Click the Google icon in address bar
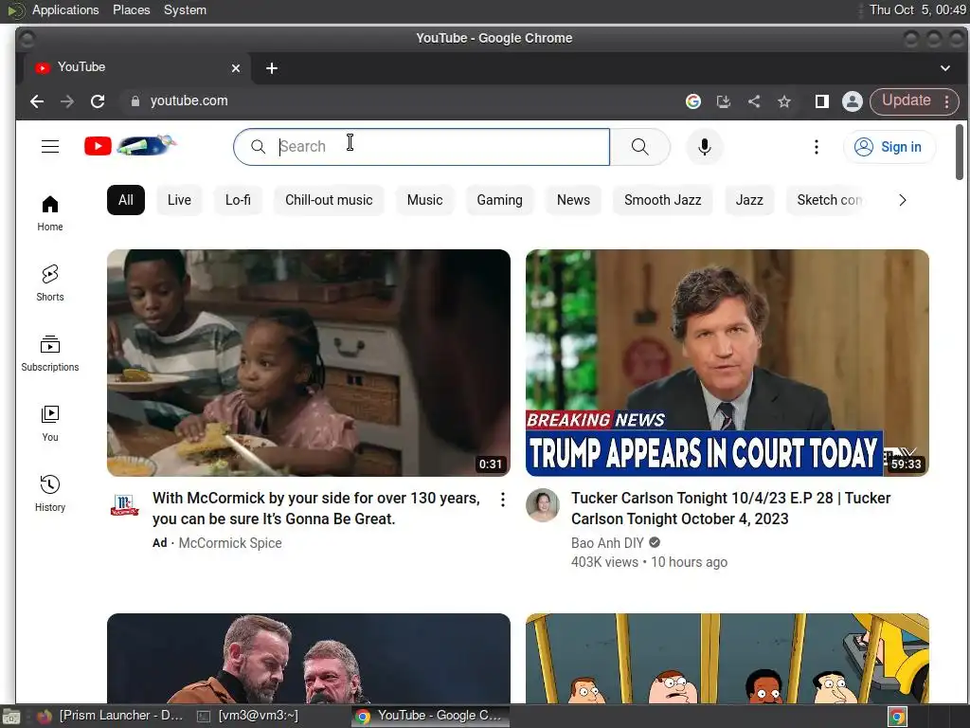This screenshot has width=970, height=728. 693,100
